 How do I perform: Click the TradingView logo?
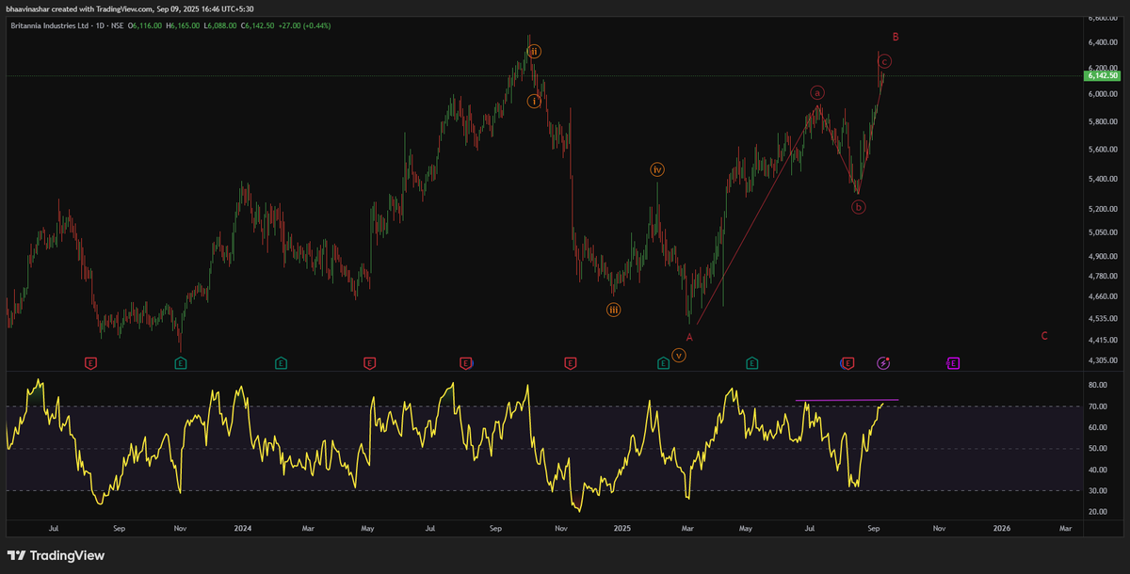click(x=56, y=555)
